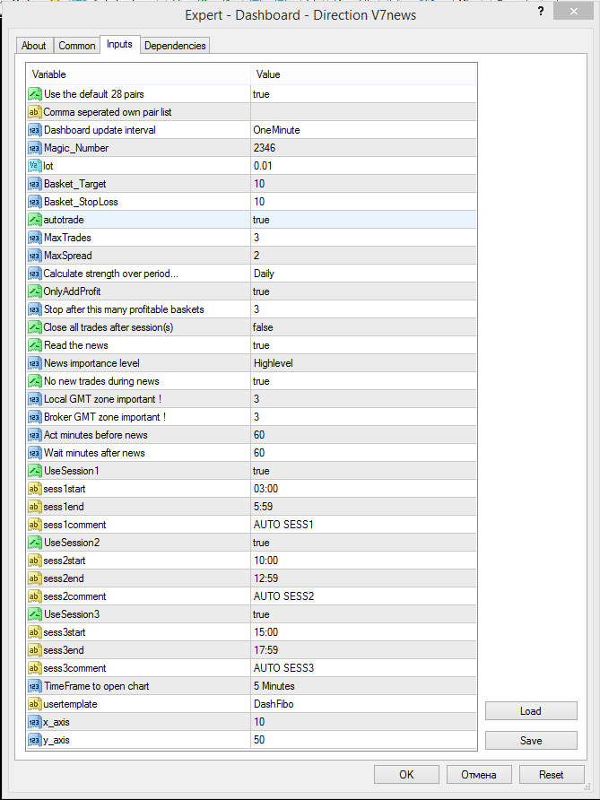600x800 pixels.
Task: Open the OneMinute update interval value
Action: click(363, 130)
